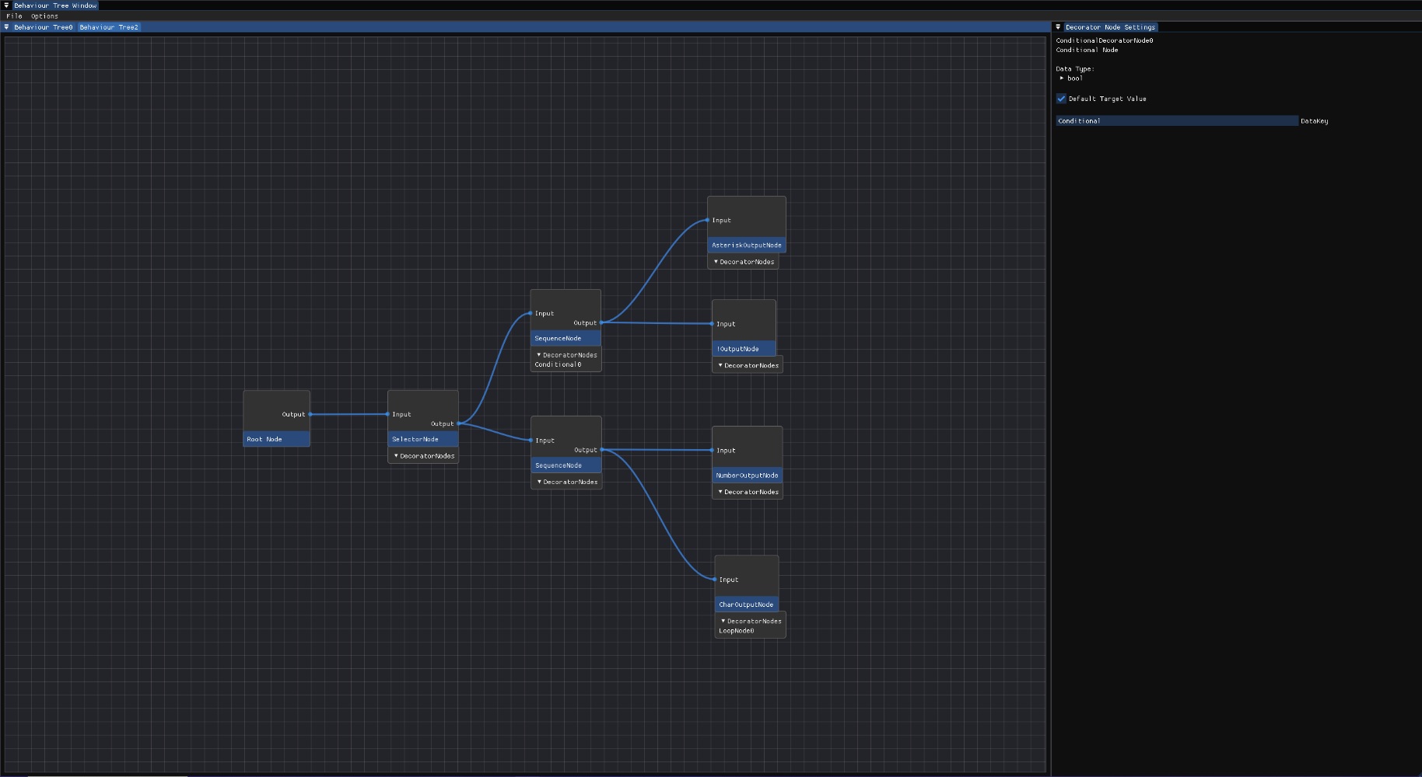Click the Conditional DataKey input field
Screen dimensions: 1422x777
coord(1176,121)
